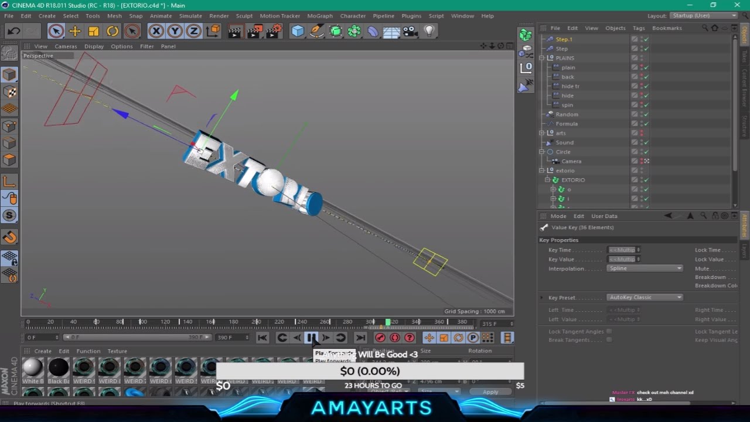Expand the arts null group
The height and width of the screenshot is (422, 750).
click(x=542, y=133)
